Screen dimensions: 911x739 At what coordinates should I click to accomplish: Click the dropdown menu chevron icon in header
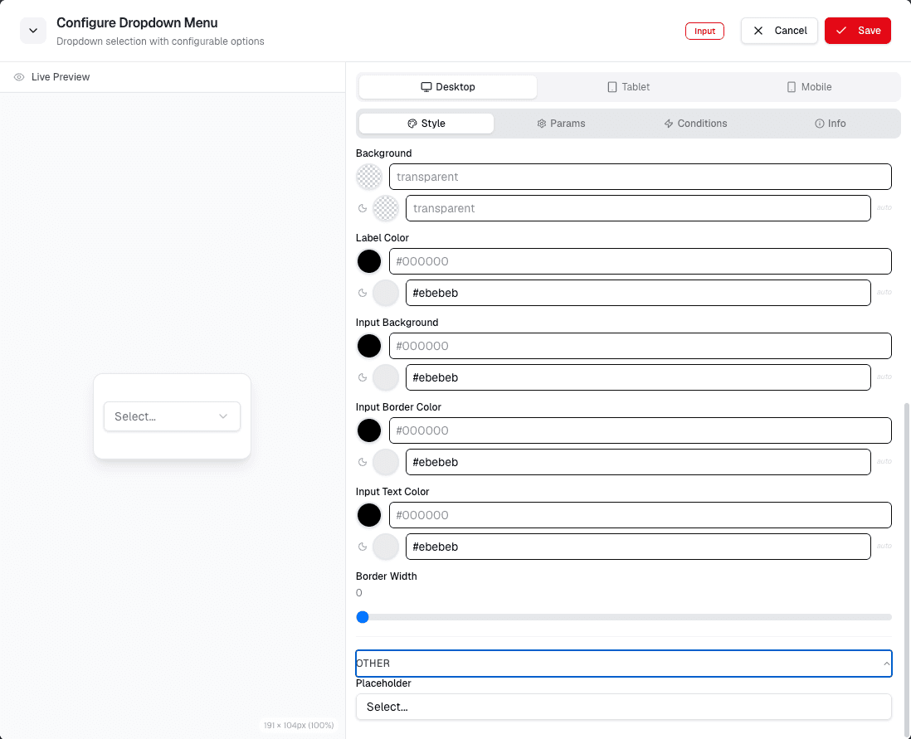pos(33,31)
